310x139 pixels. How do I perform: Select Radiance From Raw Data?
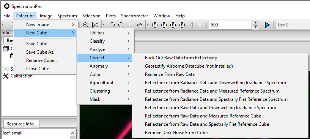pyautogui.click(x=220, y=74)
